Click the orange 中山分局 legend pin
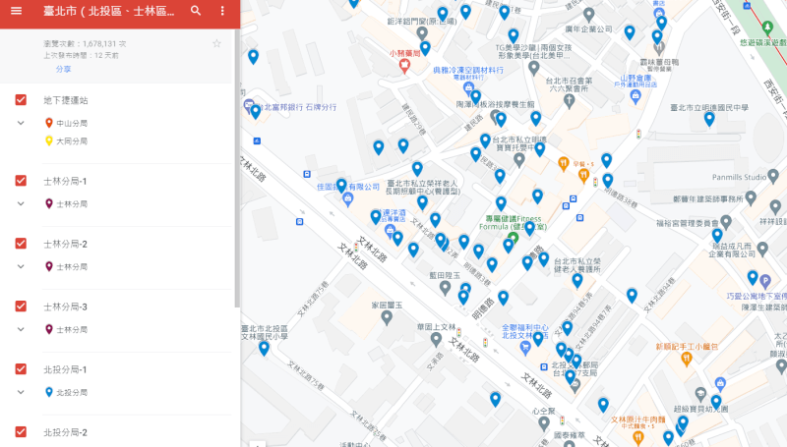 coord(48,123)
